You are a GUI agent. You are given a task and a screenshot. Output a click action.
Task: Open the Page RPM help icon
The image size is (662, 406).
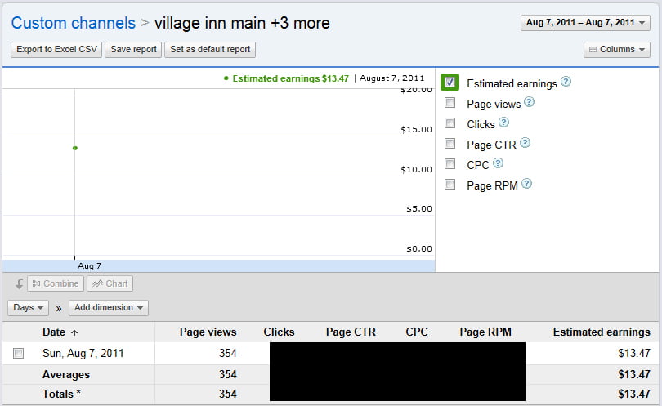pos(526,184)
